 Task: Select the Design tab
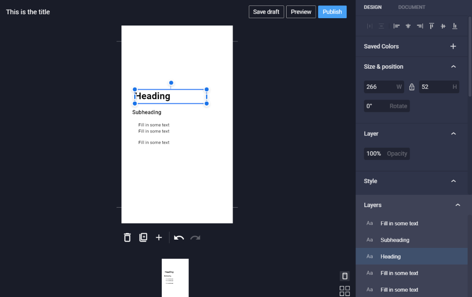pyautogui.click(x=373, y=7)
